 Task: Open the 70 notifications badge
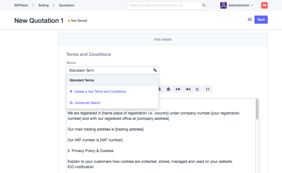(264, 5)
